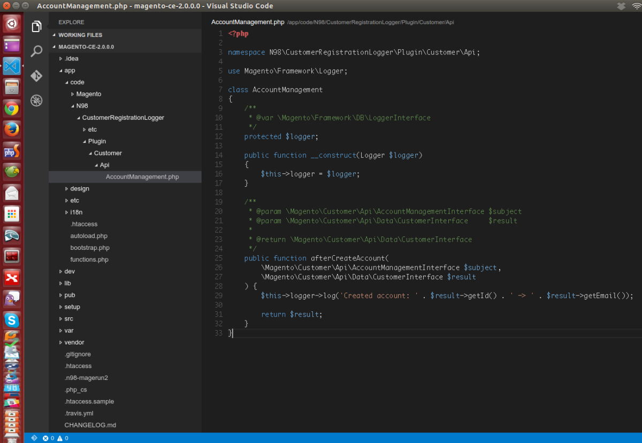Open the network indicator in the system tray
The height and width of the screenshot is (443, 642).
coord(636,6)
